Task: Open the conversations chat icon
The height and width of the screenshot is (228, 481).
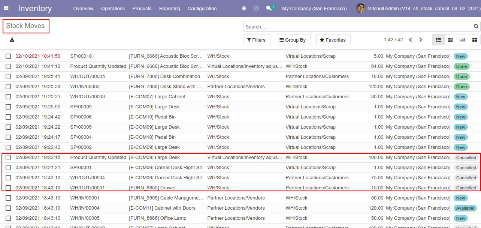Action: (268, 8)
